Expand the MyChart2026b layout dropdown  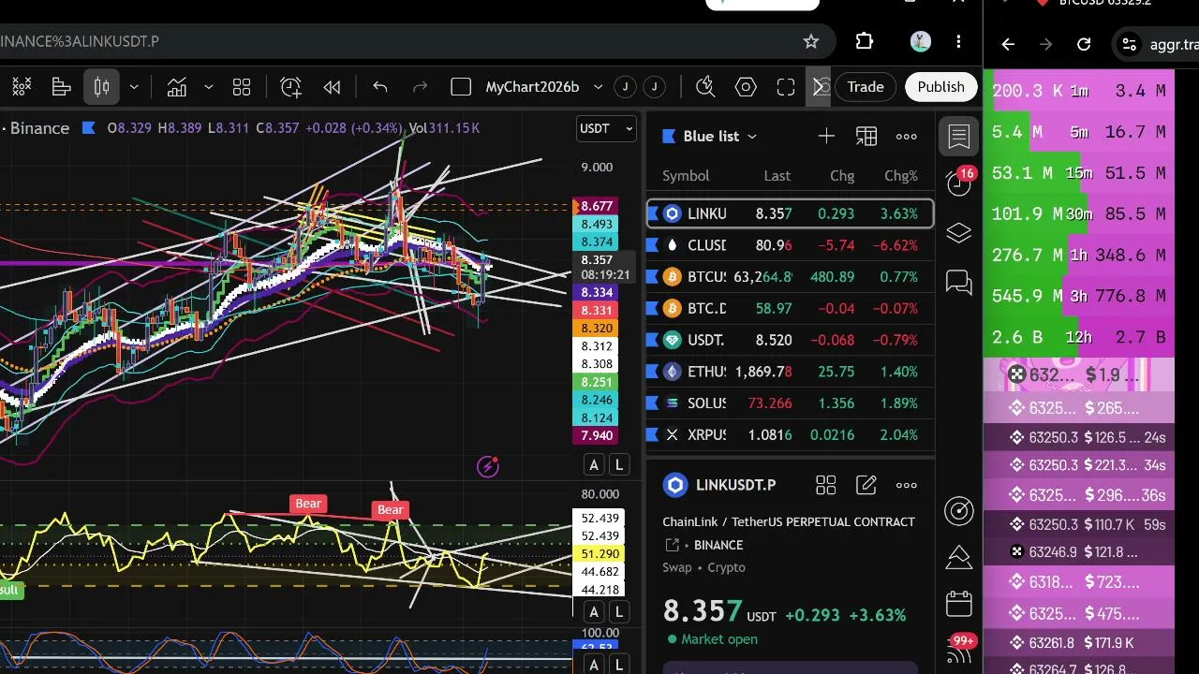tap(599, 87)
